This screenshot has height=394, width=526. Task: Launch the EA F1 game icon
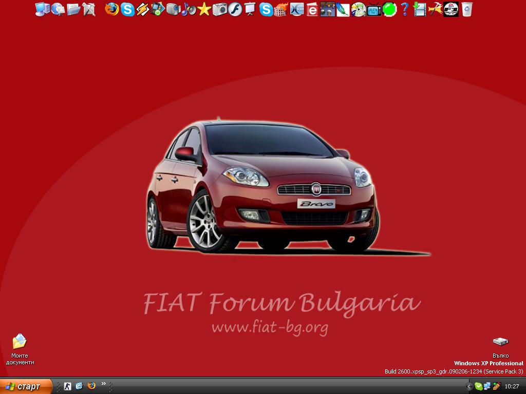[x=451, y=9]
